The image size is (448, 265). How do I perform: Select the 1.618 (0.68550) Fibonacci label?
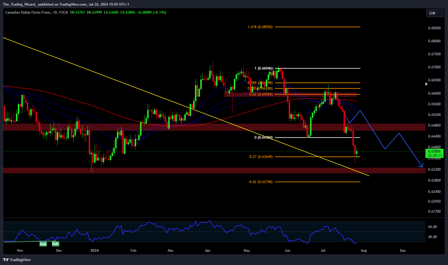click(x=260, y=27)
